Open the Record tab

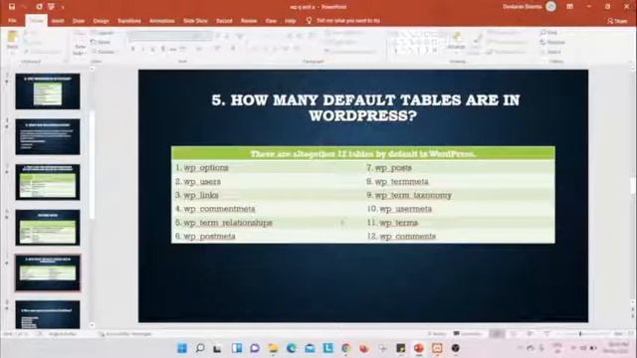point(224,21)
